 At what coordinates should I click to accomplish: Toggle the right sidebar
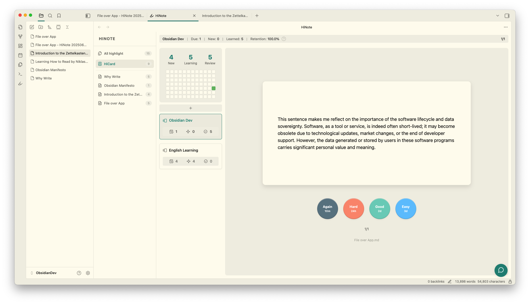click(x=507, y=16)
